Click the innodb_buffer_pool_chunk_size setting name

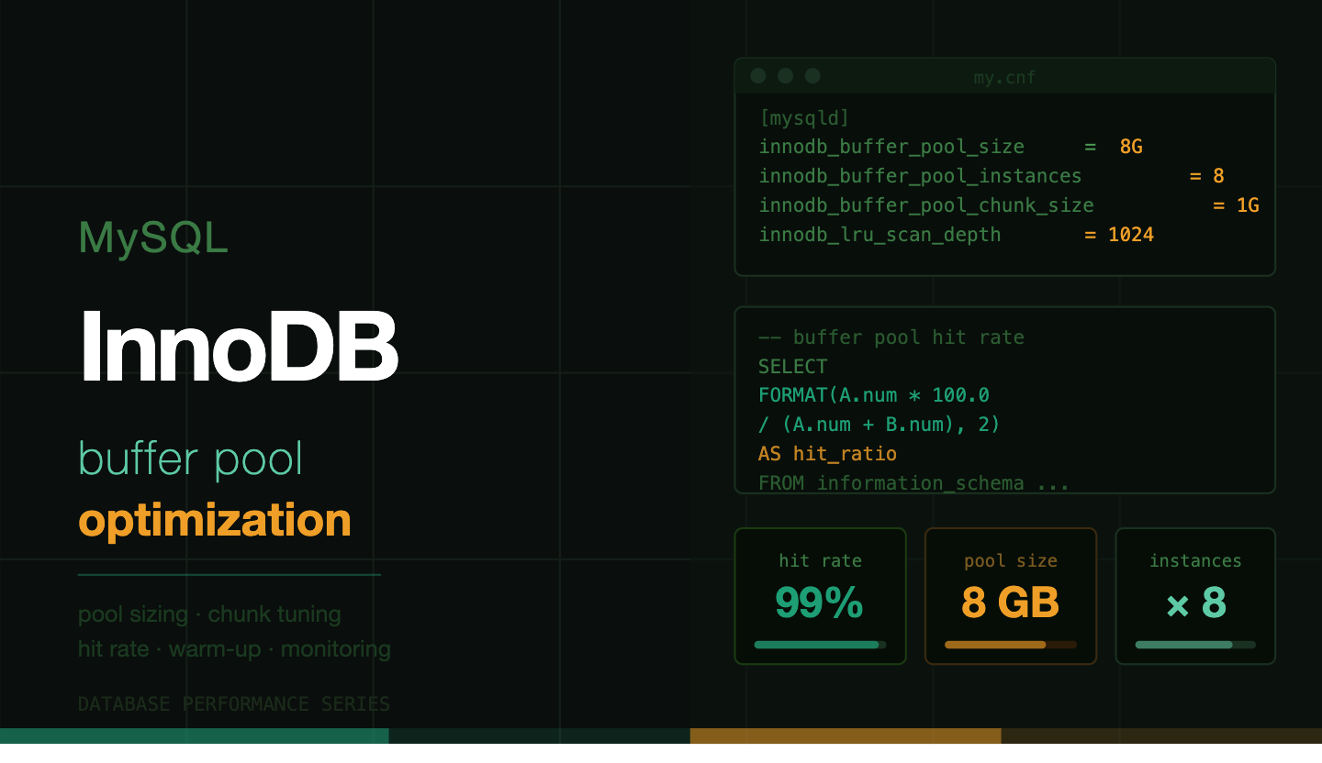click(x=926, y=205)
